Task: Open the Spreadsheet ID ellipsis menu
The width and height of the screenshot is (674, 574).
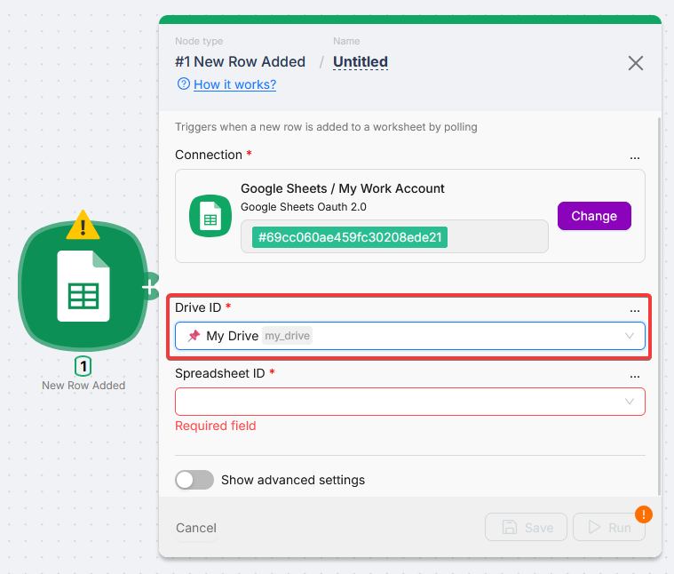Action: 634,374
